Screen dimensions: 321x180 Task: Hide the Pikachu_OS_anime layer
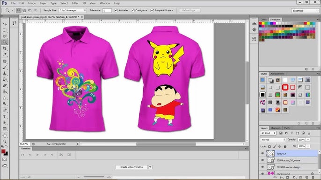[x=263, y=160]
